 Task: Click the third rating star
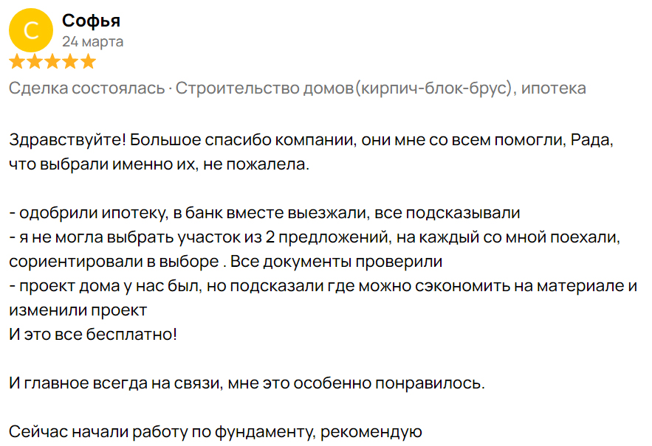(52, 61)
